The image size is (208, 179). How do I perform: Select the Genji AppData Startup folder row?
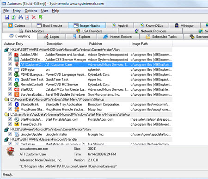(87, 114)
